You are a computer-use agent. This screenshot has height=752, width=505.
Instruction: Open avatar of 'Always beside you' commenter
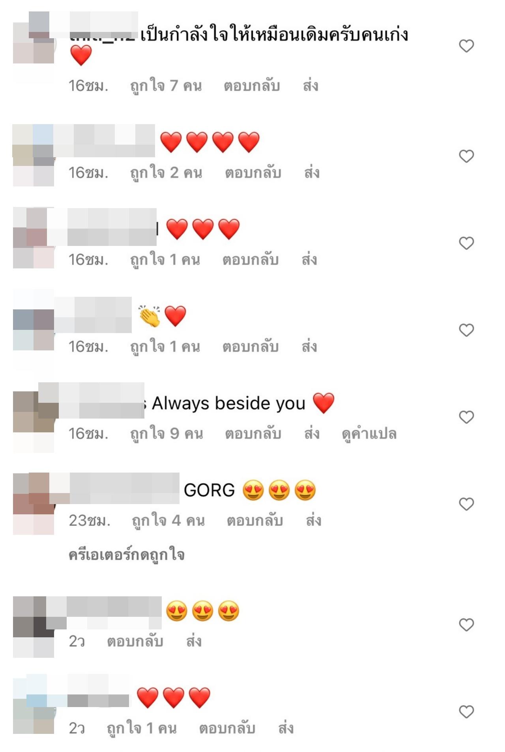[34, 421]
